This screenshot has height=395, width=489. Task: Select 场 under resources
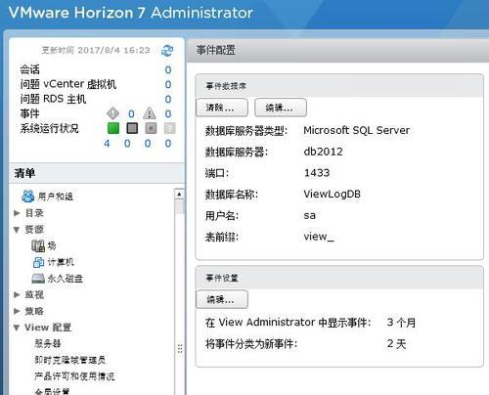(52, 245)
